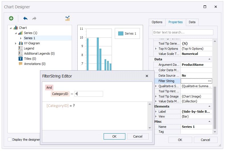This screenshot has width=225, height=151.
Task: Expand the XY-Diagram tree node
Action: tap(16, 43)
